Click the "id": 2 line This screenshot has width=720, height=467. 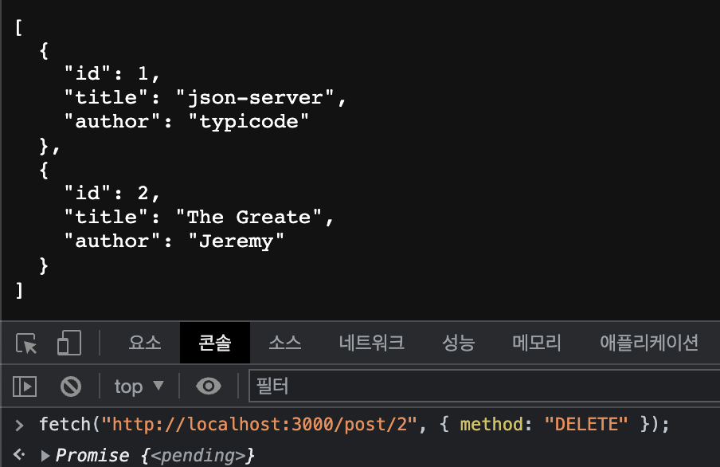coord(112,193)
